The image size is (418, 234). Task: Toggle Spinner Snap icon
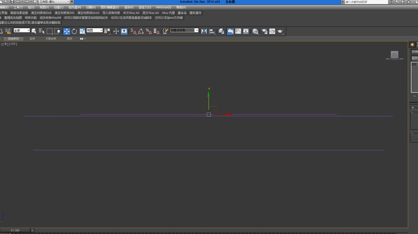pyautogui.click(x=156, y=31)
